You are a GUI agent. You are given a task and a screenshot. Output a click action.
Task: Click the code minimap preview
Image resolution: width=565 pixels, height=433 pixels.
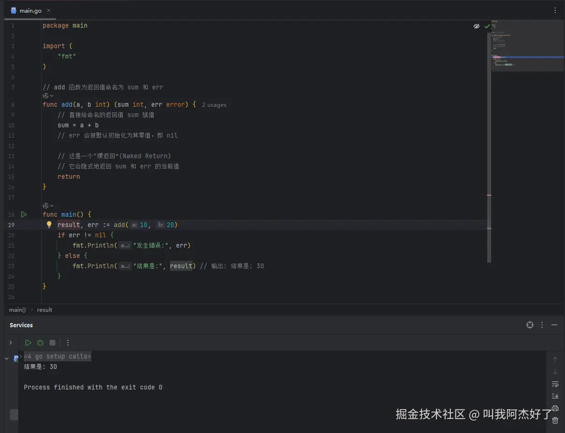[x=528, y=45]
